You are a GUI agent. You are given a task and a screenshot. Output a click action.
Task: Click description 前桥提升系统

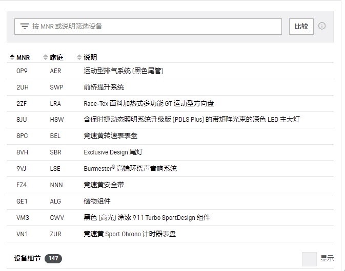104,87
